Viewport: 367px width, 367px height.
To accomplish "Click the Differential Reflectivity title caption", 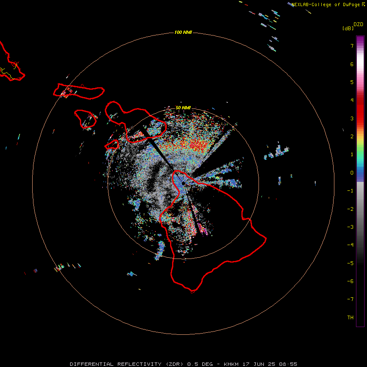I will (183, 364).
